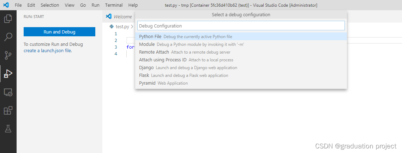Viewport: 402px width, 153px height.
Task: Click the blue Run and Debug button
Action: (x=60, y=32)
